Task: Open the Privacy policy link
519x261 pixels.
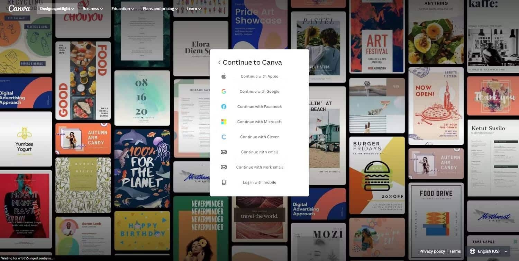Action: [x=432, y=251]
